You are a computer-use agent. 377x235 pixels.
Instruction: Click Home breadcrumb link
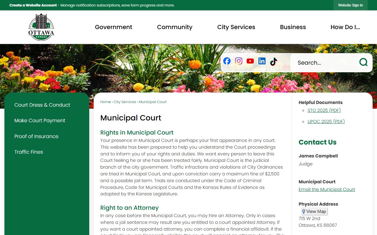tap(105, 102)
